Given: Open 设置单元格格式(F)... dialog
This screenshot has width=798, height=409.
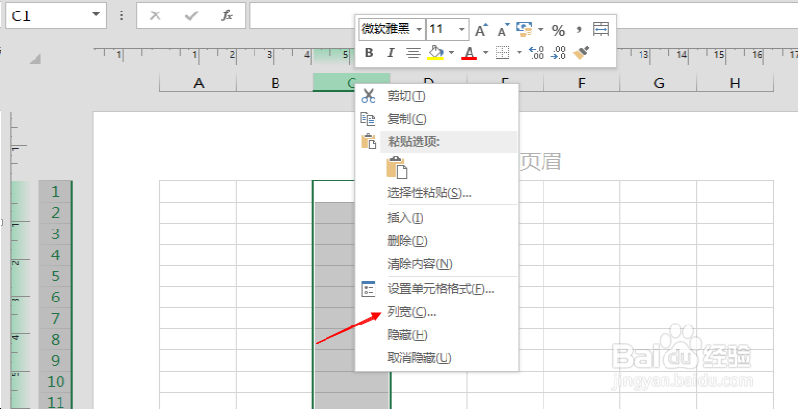Looking at the screenshot, I should (436, 289).
